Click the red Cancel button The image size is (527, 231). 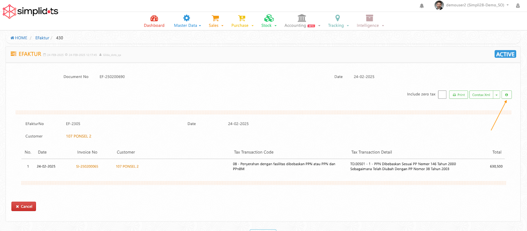24,206
